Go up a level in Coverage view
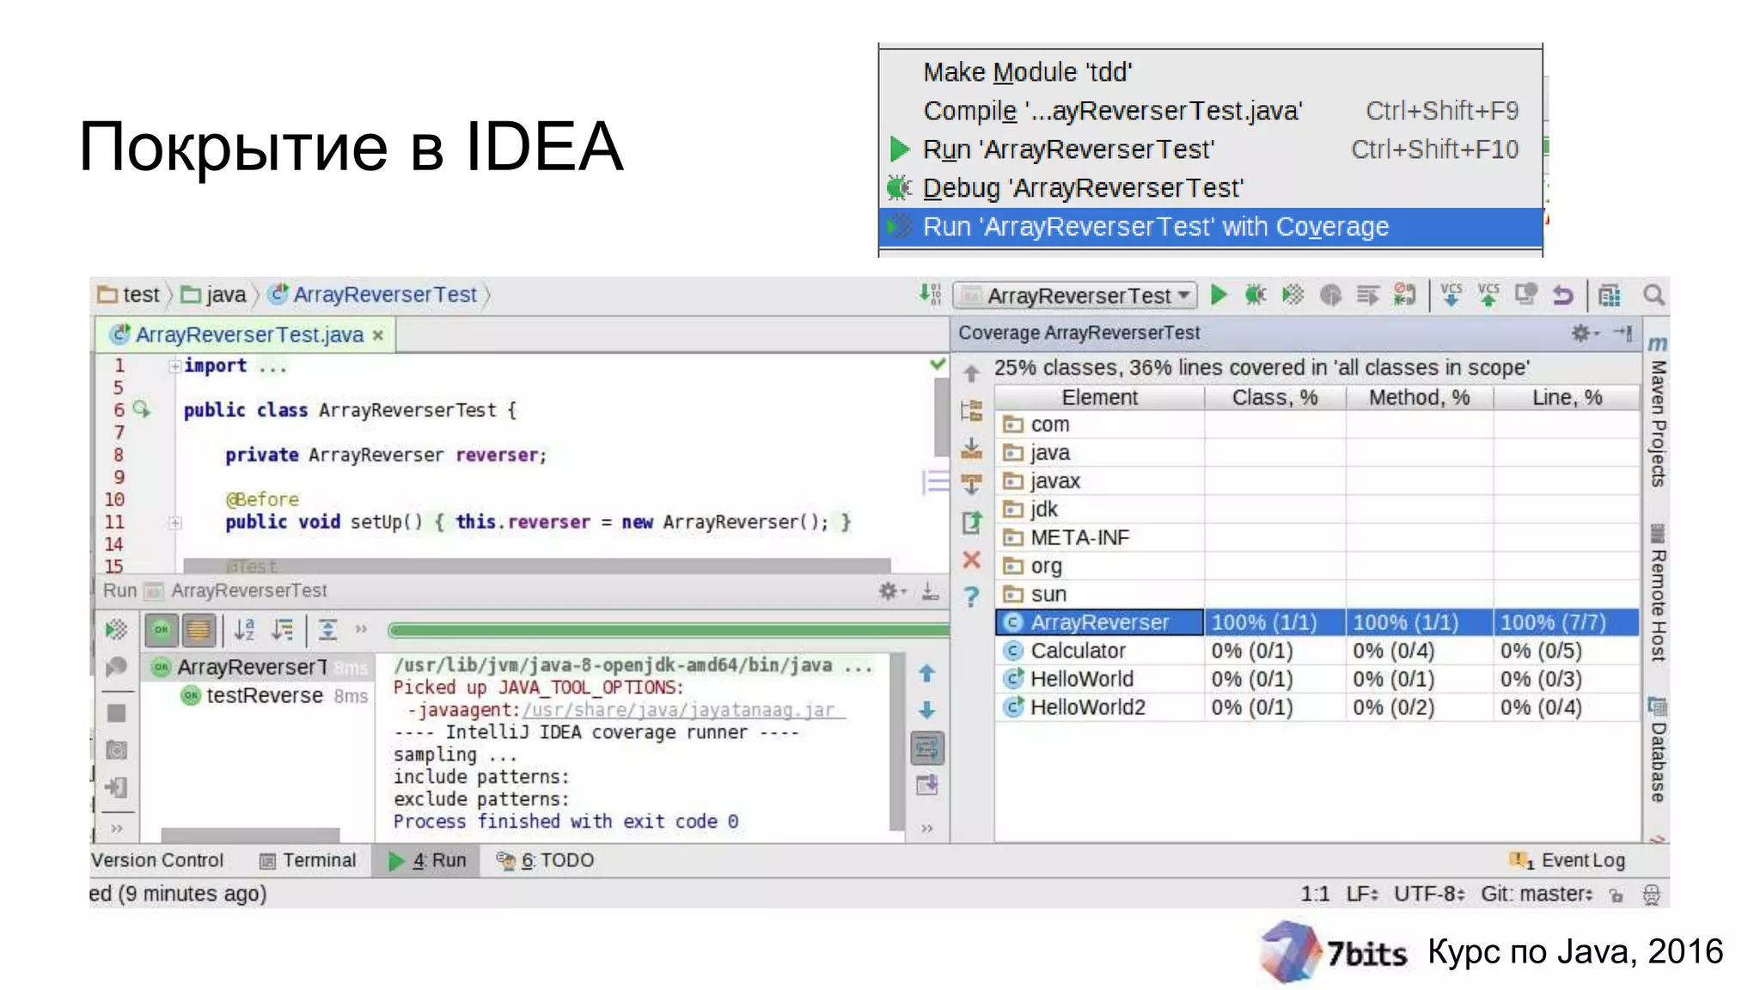This screenshot has height=990, width=1760. coord(971,373)
